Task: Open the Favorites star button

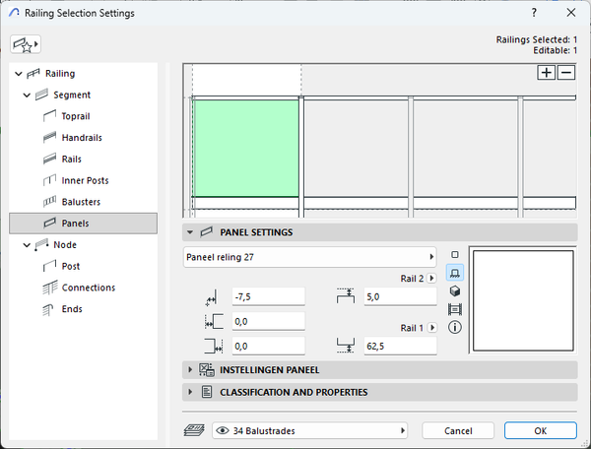Action: pyautogui.click(x=24, y=44)
